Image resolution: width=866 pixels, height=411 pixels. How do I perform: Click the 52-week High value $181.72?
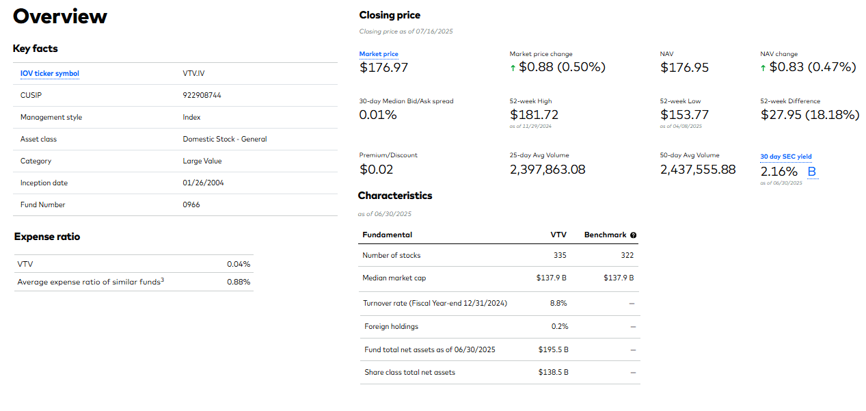click(534, 115)
